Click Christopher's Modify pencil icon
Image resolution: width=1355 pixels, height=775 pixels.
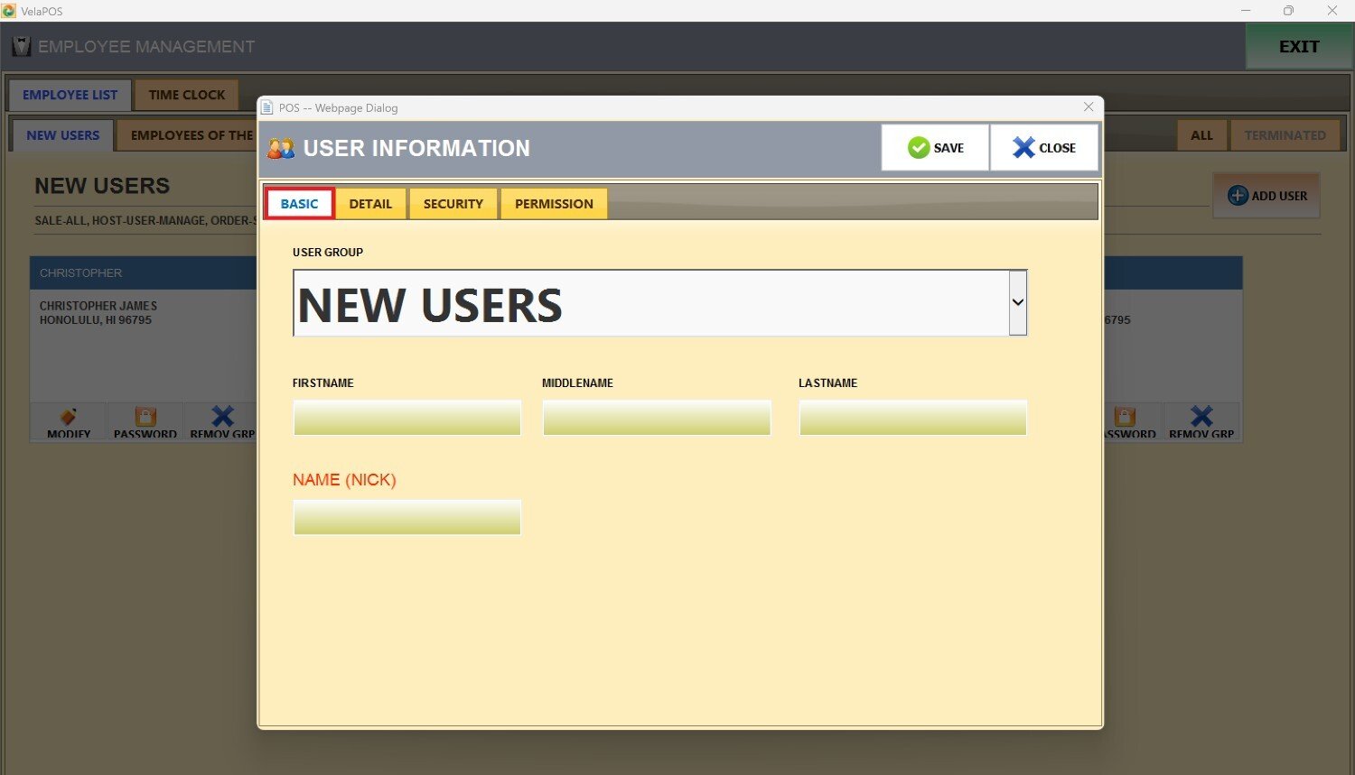(69, 417)
